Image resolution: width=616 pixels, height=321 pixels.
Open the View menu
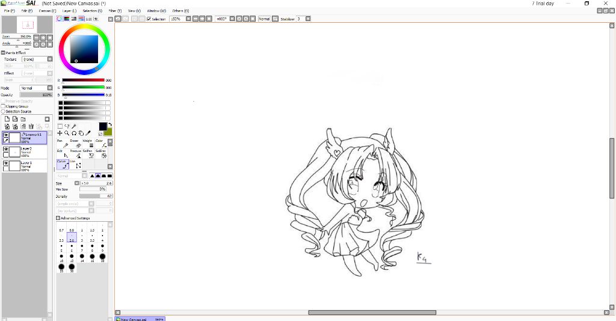tap(134, 11)
